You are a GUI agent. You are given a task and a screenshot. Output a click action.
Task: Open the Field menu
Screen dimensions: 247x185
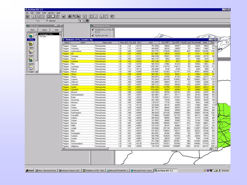click(x=44, y=13)
